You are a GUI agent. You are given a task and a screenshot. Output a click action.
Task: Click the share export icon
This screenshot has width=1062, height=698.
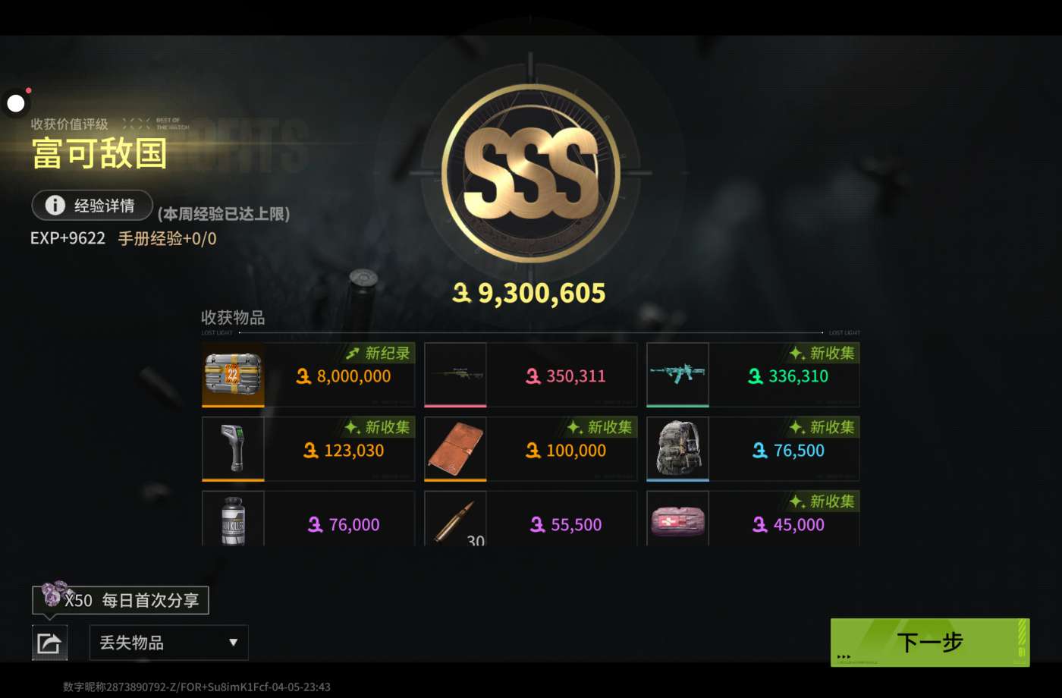coord(49,643)
